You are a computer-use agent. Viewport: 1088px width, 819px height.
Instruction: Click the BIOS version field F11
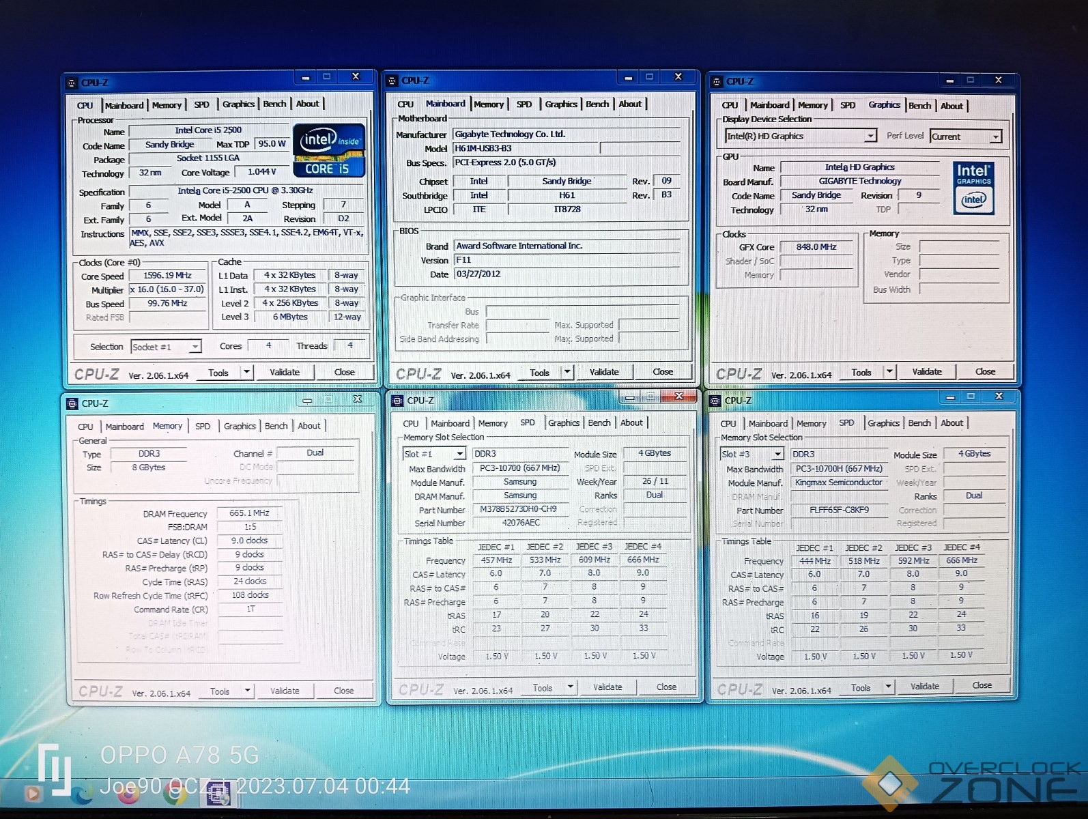[567, 260]
